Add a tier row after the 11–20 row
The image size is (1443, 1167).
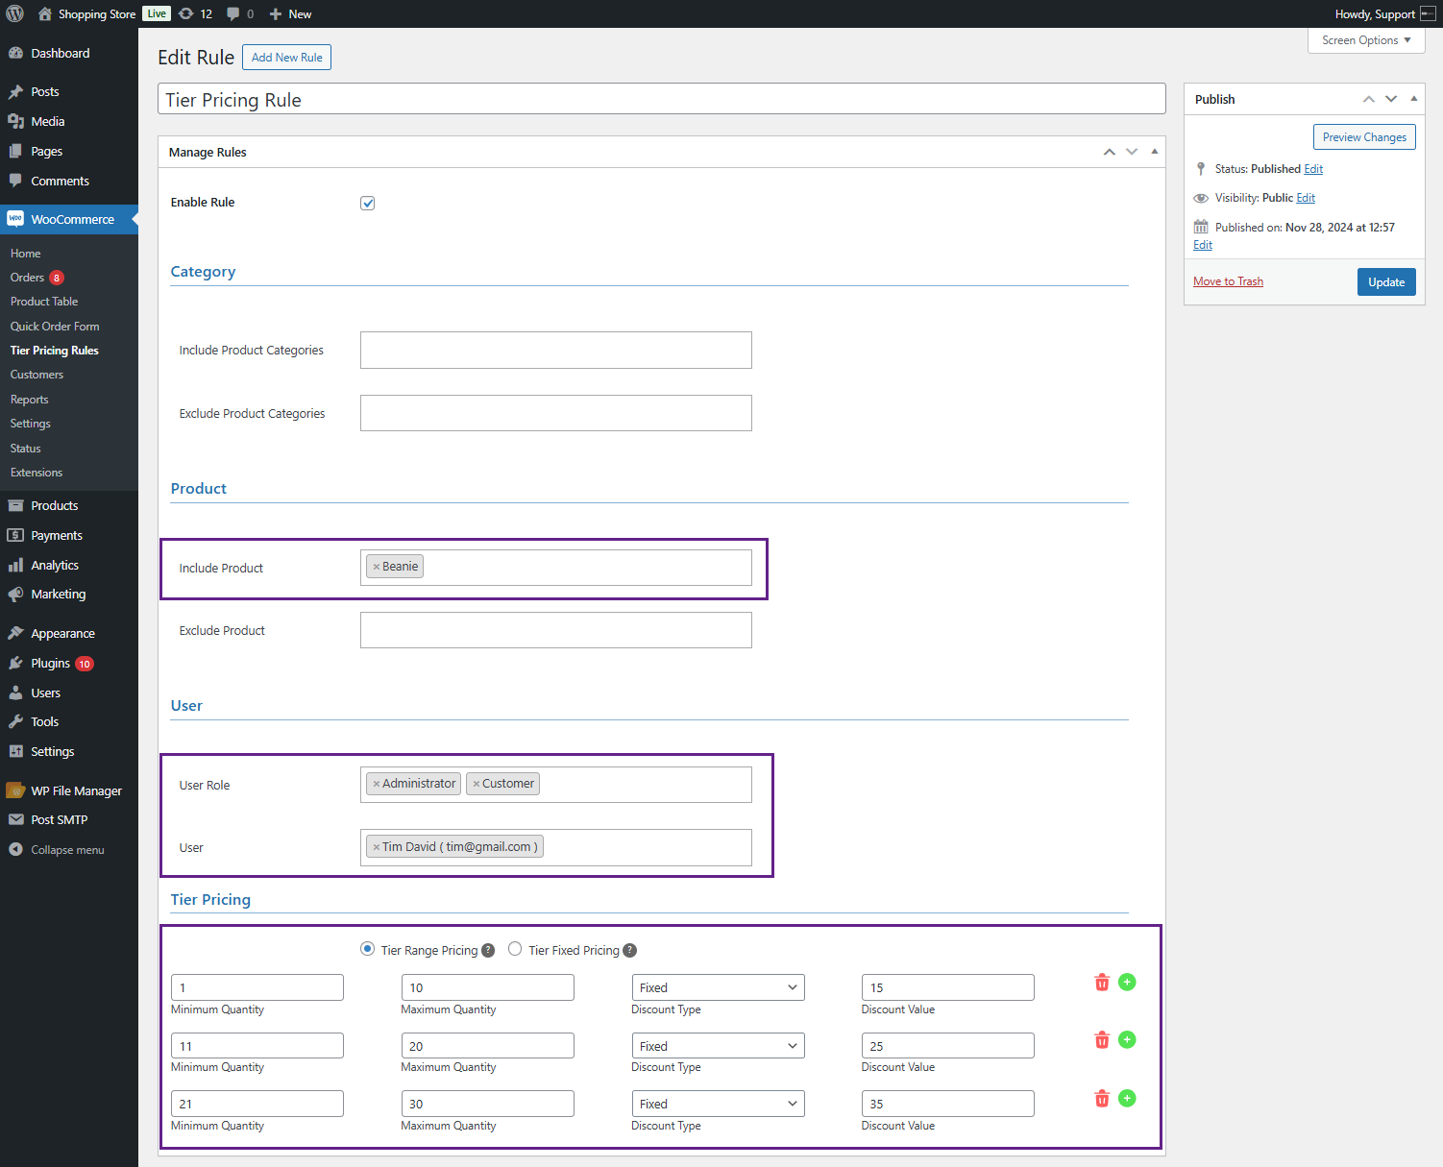coord(1127,1039)
